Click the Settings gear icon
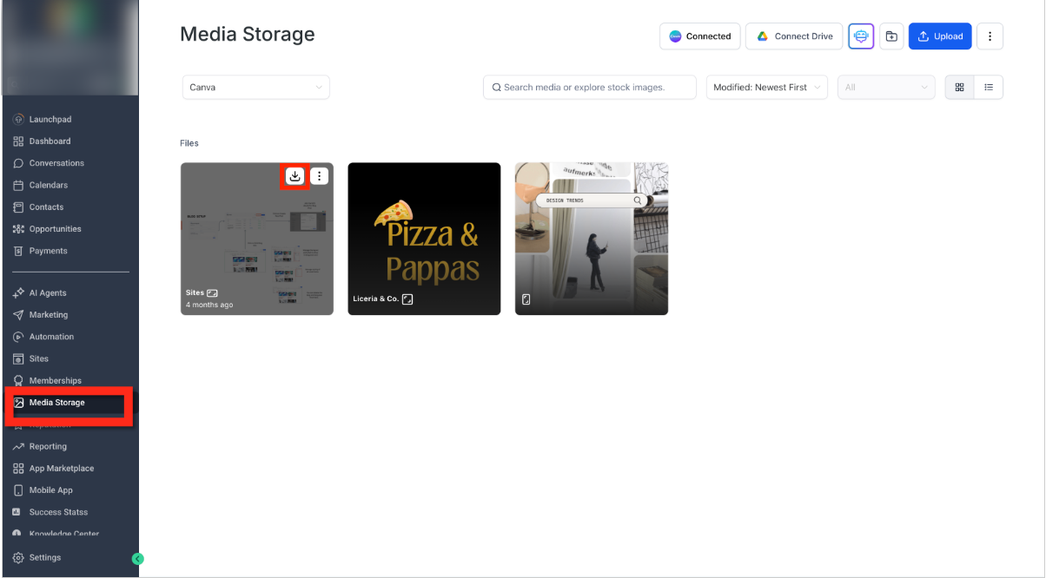 coord(18,558)
